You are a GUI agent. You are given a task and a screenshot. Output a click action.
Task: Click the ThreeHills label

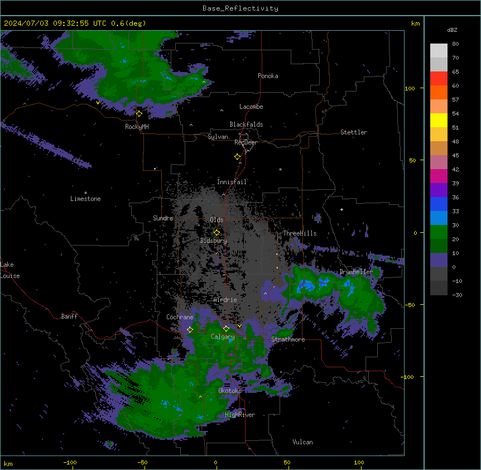click(x=300, y=233)
